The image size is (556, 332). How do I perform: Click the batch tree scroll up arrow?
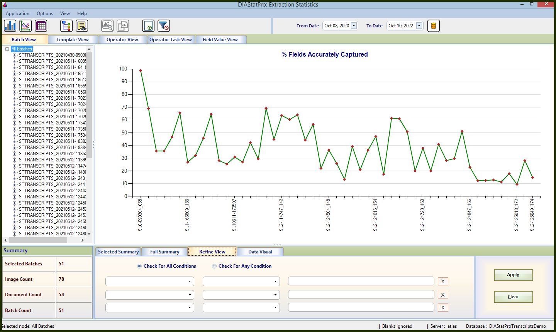(x=89, y=49)
